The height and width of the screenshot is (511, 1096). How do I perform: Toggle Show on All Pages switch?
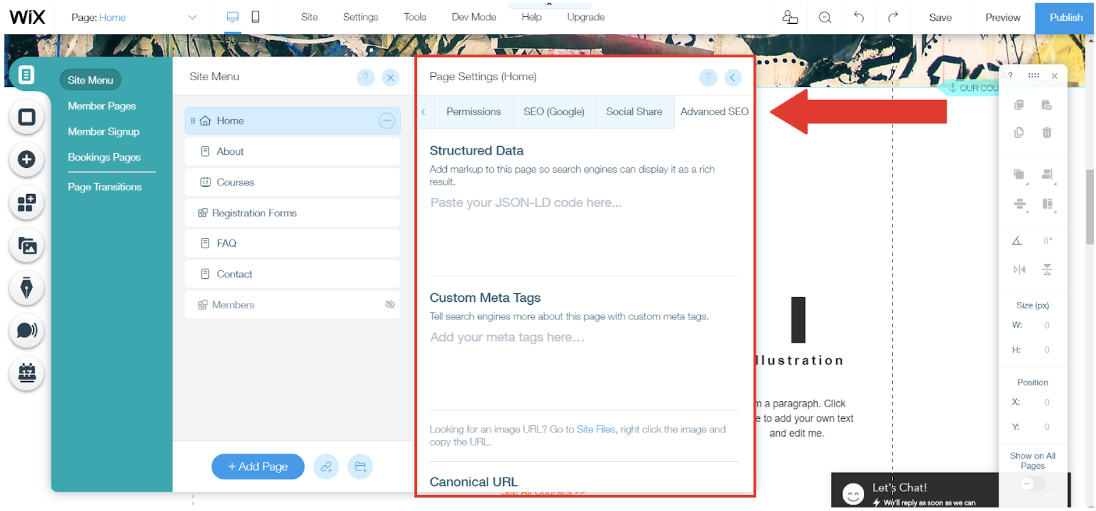click(x=1033, y=484)
